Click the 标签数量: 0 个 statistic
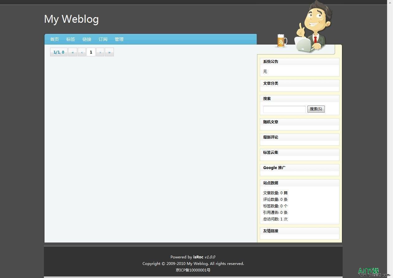The height and width of the screenshot is (278, 393). (x=275, y=206)
